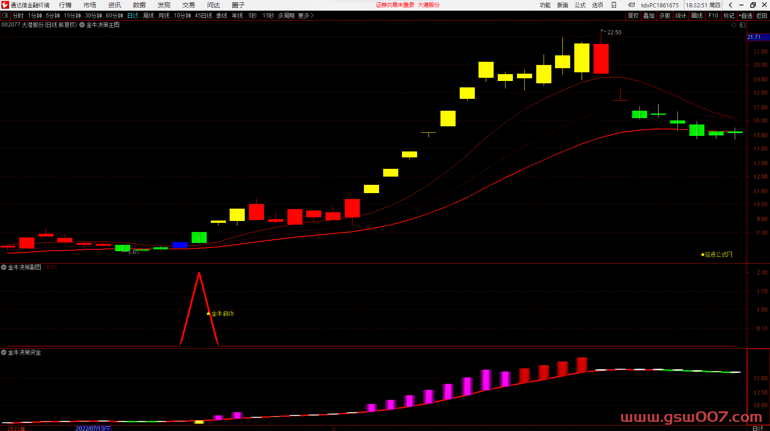The height and width of the screenshot is (431, 770).
Task: Click 证券交易未登录 login notice
Action: coord(395,5)
